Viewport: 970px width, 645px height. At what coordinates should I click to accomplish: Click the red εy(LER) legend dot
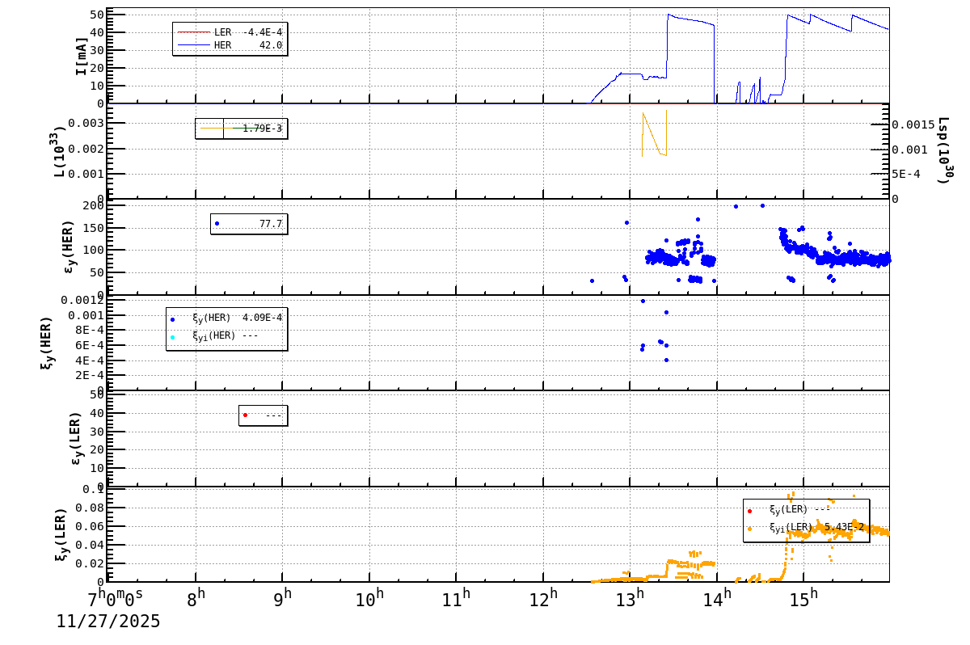pyautogui.click(x=245, y=415)
